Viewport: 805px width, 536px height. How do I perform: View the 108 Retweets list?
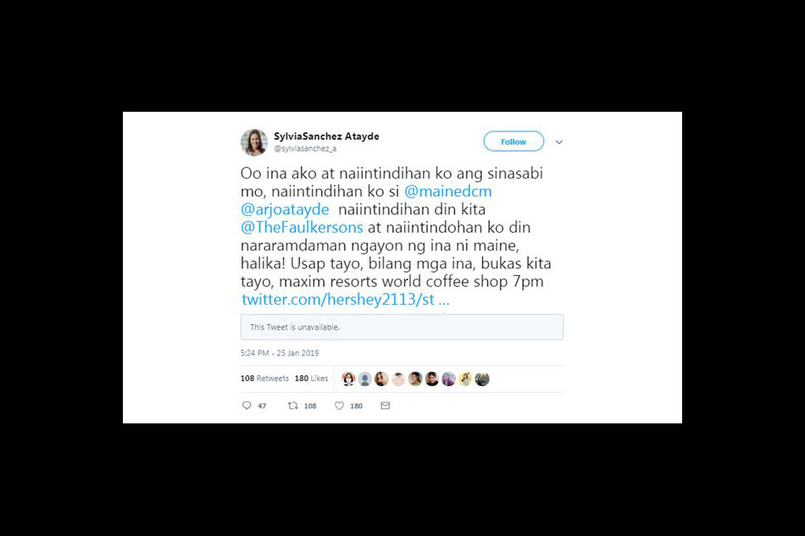click(x=264, y=379)
